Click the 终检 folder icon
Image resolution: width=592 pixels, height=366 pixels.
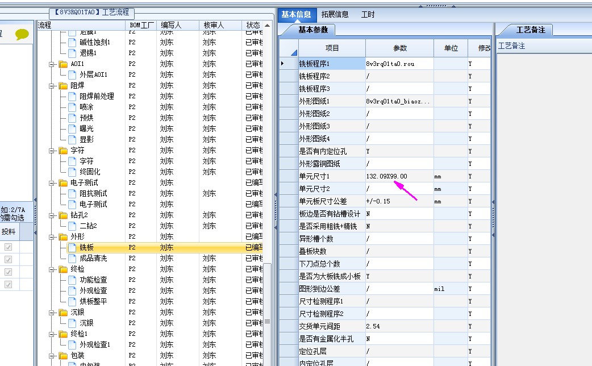coord(63,269)
